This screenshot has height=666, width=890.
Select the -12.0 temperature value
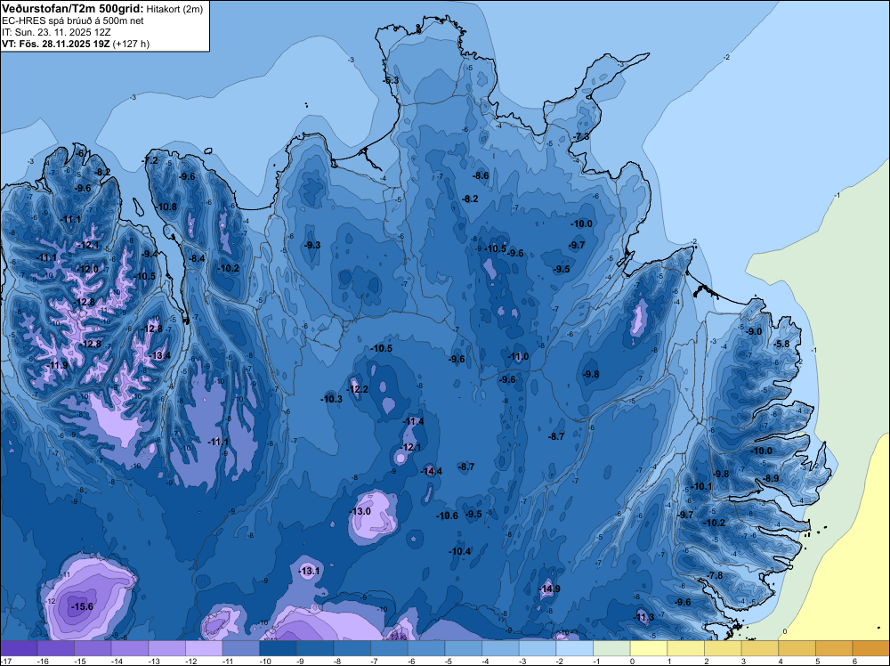[88, 269]
